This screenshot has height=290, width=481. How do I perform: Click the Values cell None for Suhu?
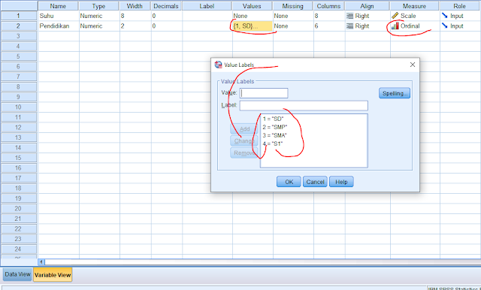point(253,16)
